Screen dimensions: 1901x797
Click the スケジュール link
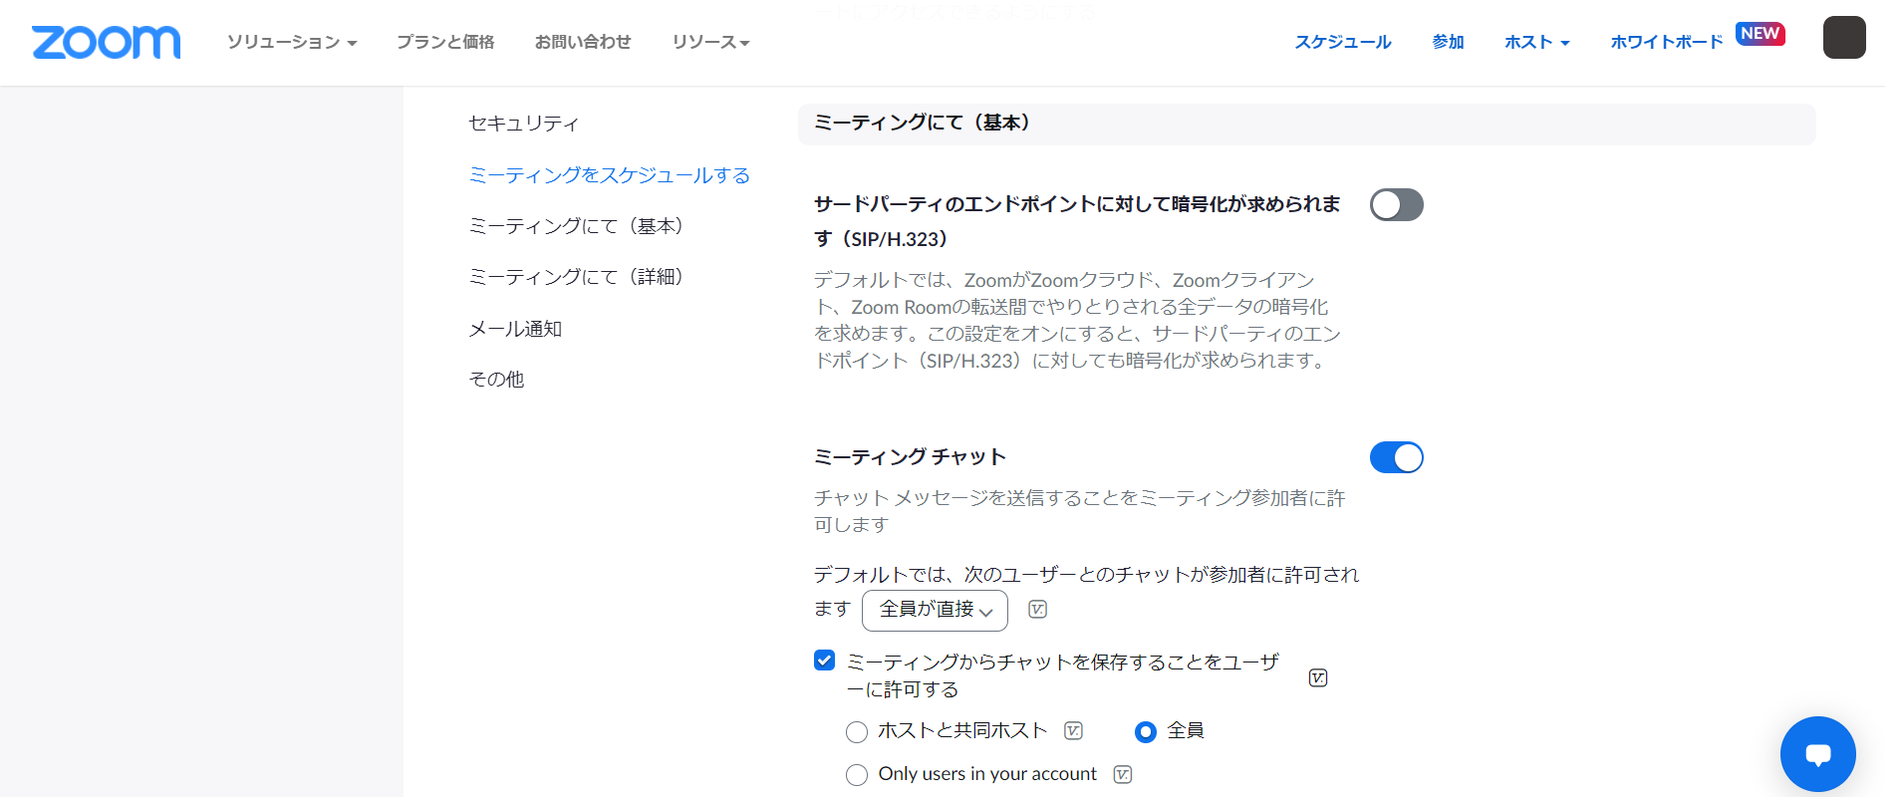click(1342, 42)
